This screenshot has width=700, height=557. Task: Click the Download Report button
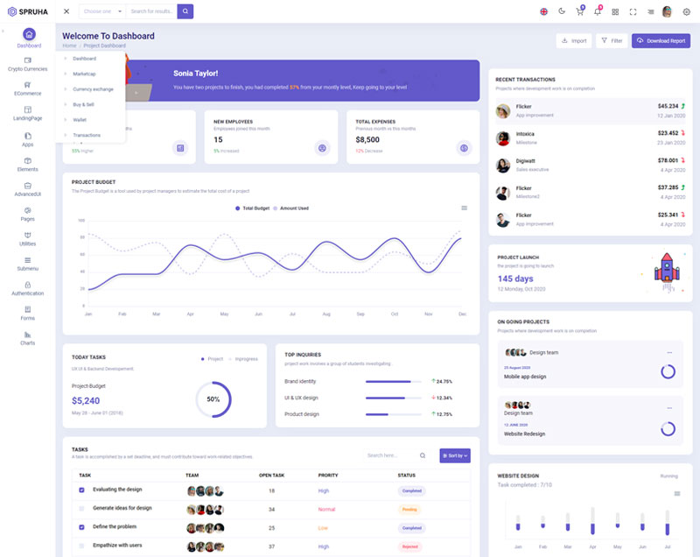[661, 41]
